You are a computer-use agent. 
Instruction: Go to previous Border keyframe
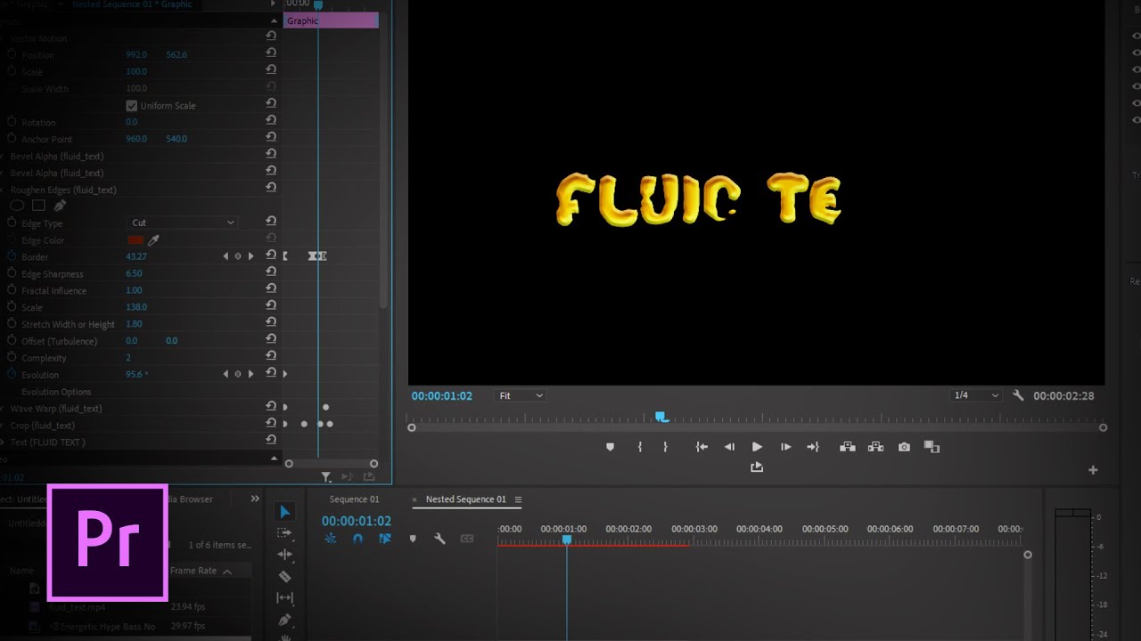[x=226, y=256]
